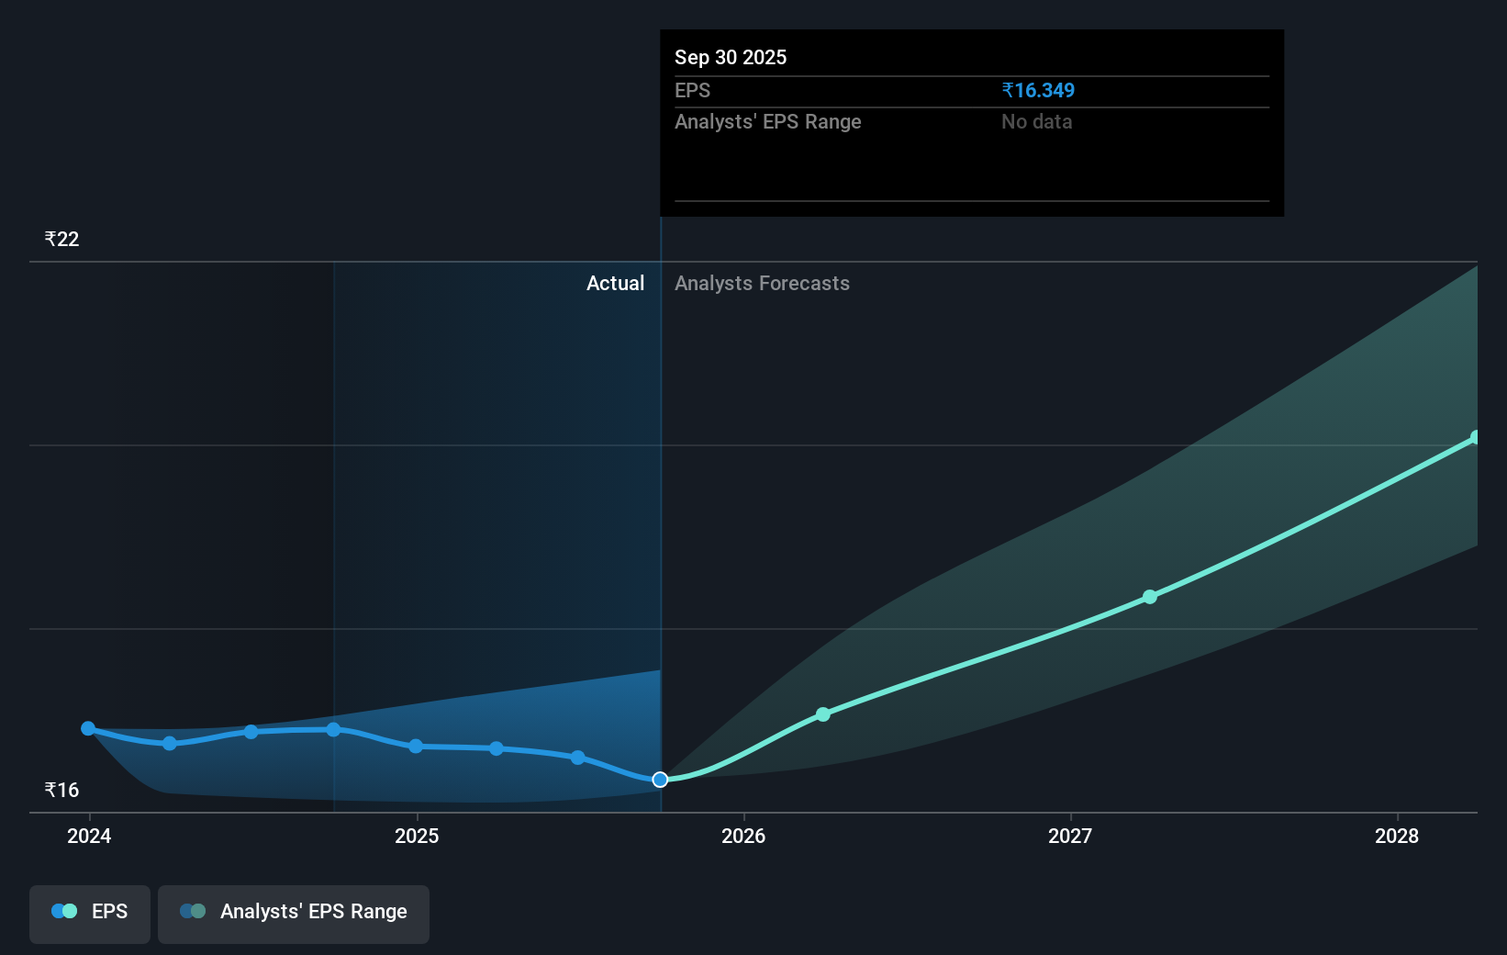The width and height of the screenshot is (1507, 955).
Task: Click the EPS point before 2025 mid-year
Action: pyautogui.click(x=497, y=749)
